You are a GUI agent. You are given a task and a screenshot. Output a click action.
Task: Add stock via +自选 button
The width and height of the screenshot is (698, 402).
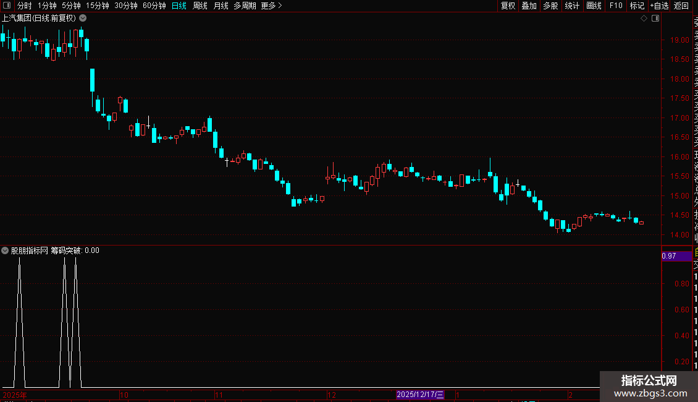(x=659, y=6)
